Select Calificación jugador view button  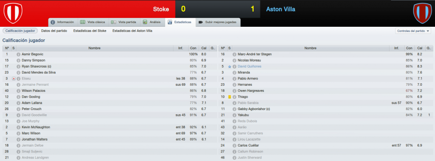pyautogui.click(x=20, y=31)
